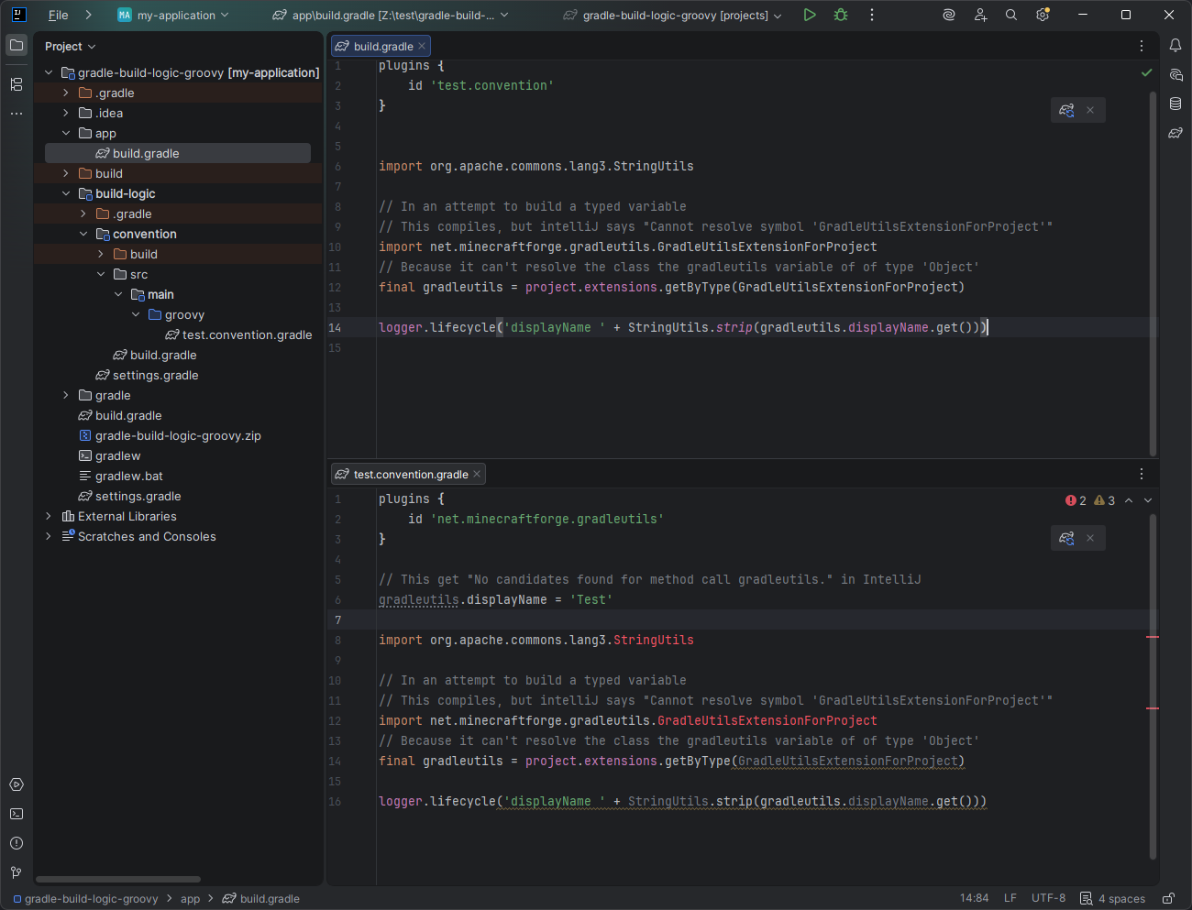Open the Notifications bell

1175,45
